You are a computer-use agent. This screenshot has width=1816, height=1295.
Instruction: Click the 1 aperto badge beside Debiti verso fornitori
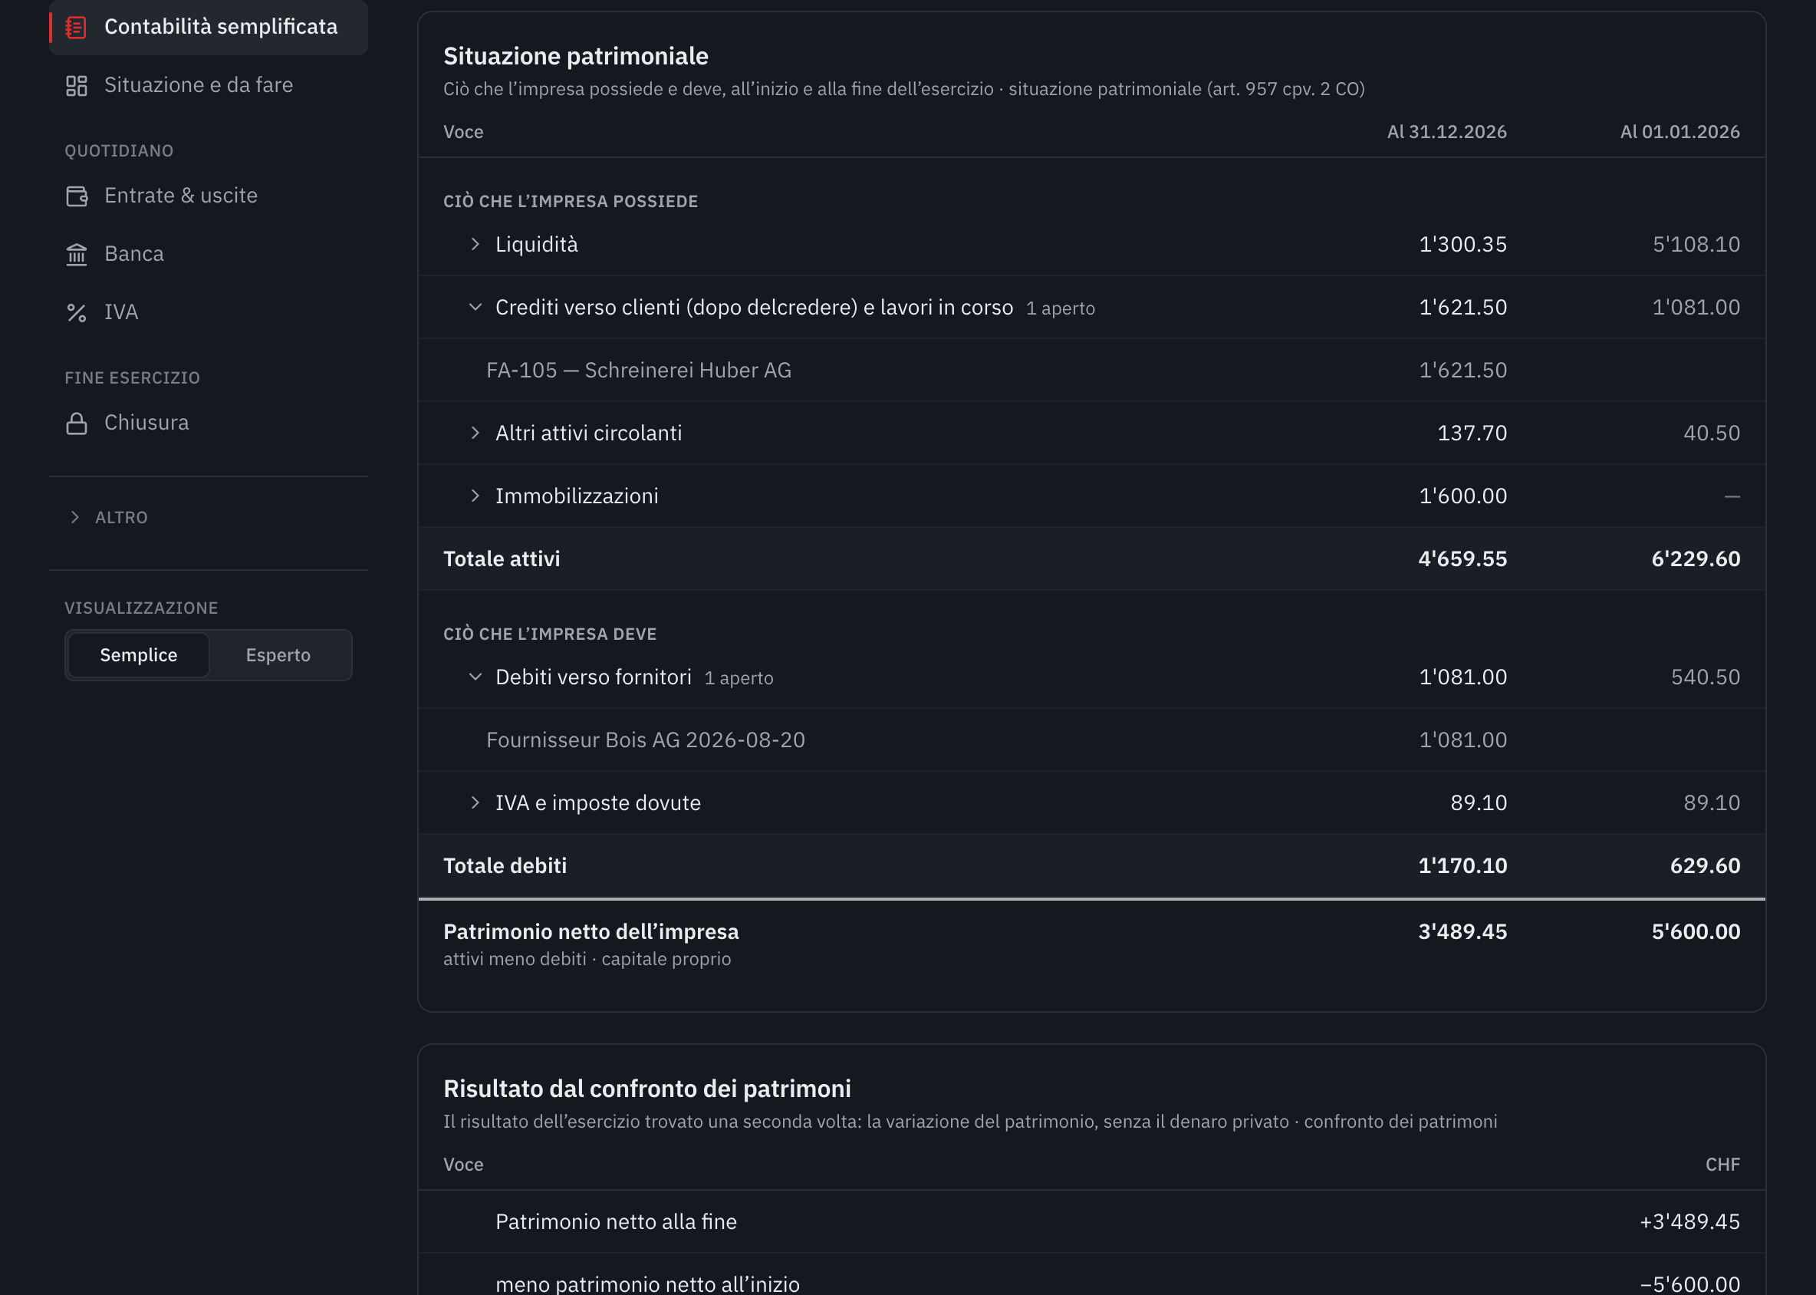(x=739, y=679)
